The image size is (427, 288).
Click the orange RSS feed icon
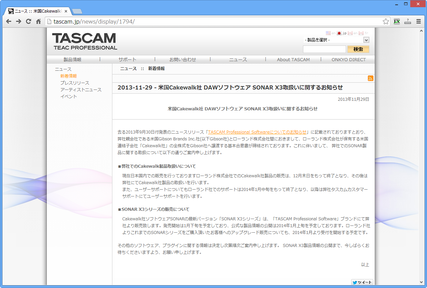click(370, 78)
